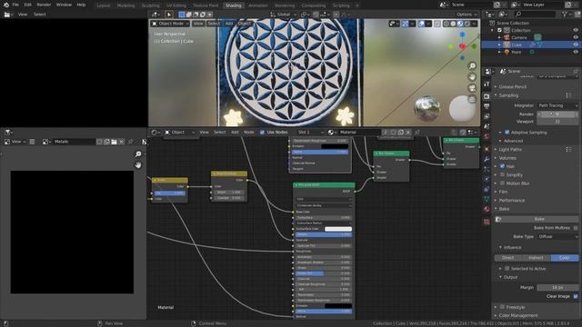Open the Slot 1 material slot dropdown
Viewport: 582px width, 327px height.
(310, 133)
